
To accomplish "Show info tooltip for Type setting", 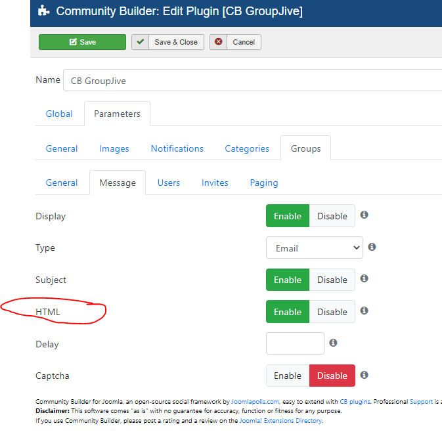I will (x=372, y=247).
